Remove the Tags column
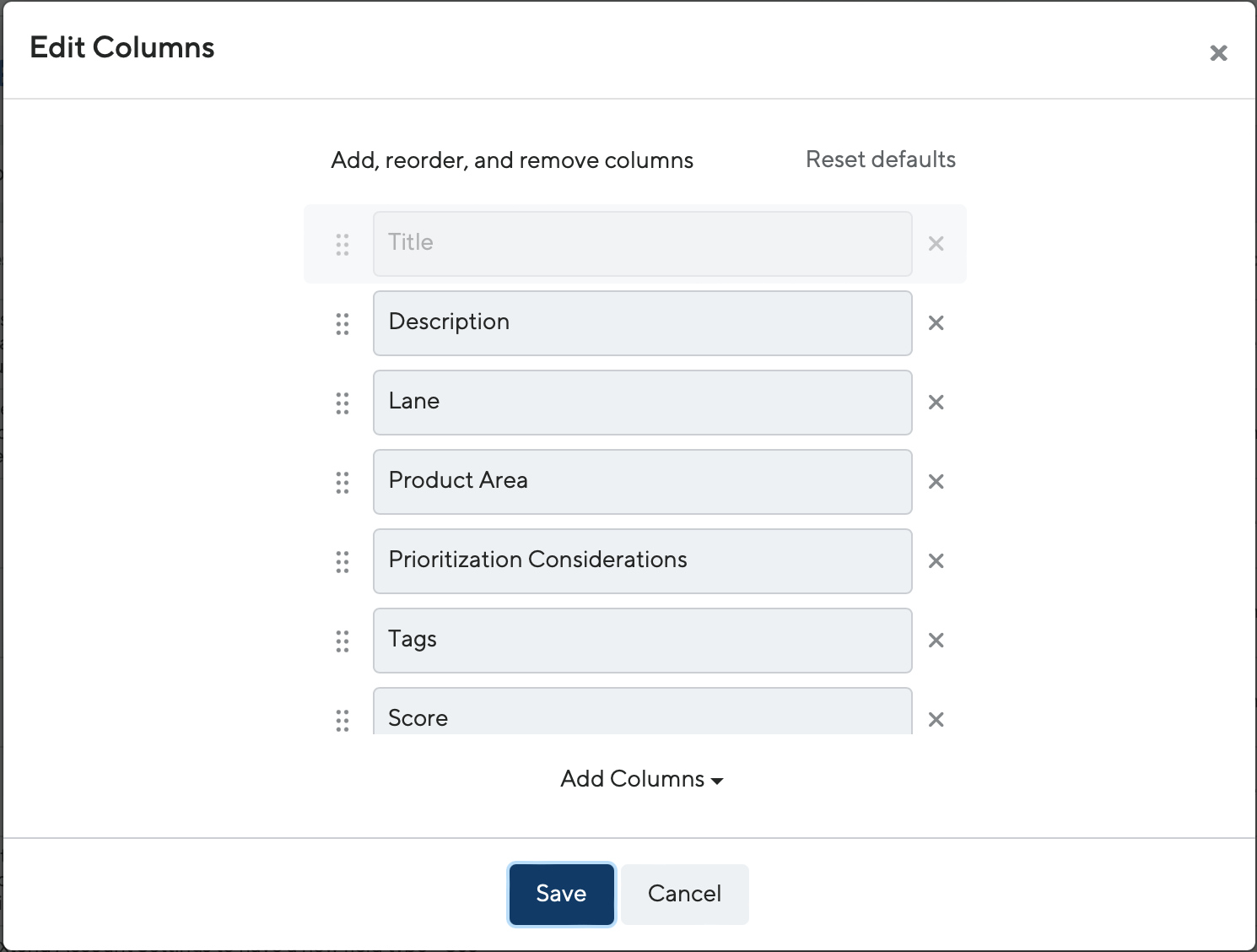1257x952 pixels. coord(936,641)
